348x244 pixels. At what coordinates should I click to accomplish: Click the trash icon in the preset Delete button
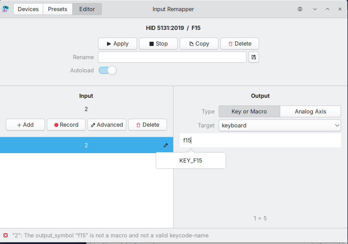tap(229, 44)
